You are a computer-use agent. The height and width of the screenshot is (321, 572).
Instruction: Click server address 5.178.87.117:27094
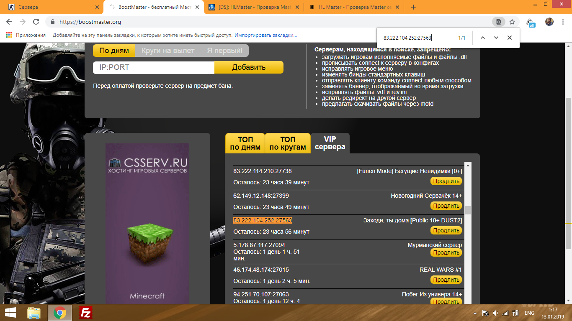(x=259, y=245)
